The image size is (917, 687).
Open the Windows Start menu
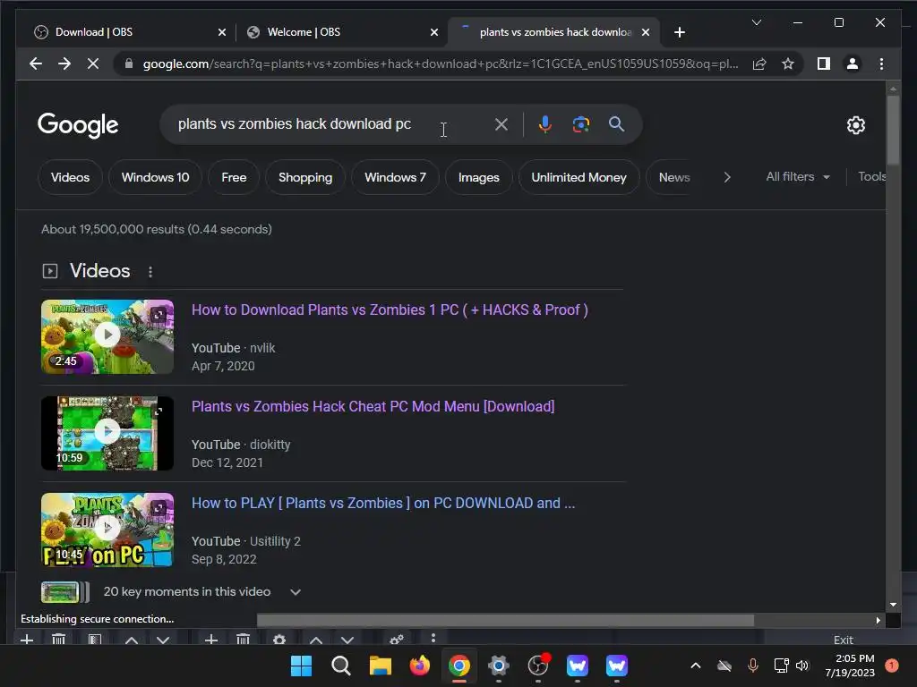pos(301,666)
